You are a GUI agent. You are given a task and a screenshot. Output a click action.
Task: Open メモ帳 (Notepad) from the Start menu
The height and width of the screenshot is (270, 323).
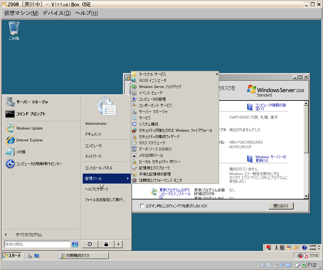click(x=42, y=152)
